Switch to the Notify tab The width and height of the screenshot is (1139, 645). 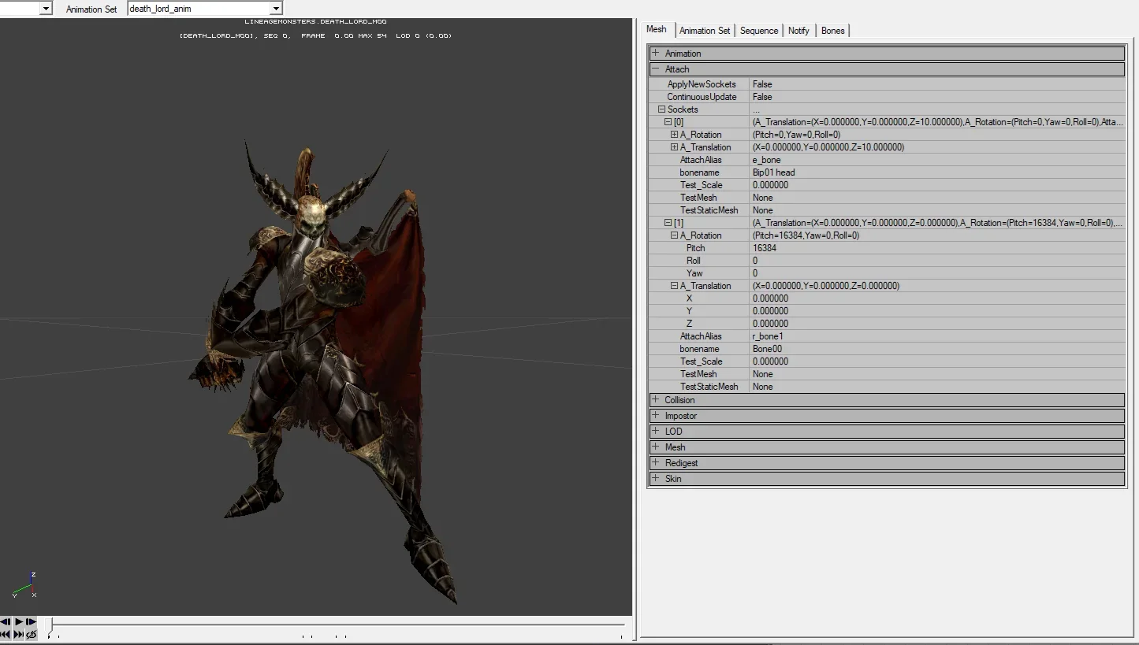click(798, 31)
